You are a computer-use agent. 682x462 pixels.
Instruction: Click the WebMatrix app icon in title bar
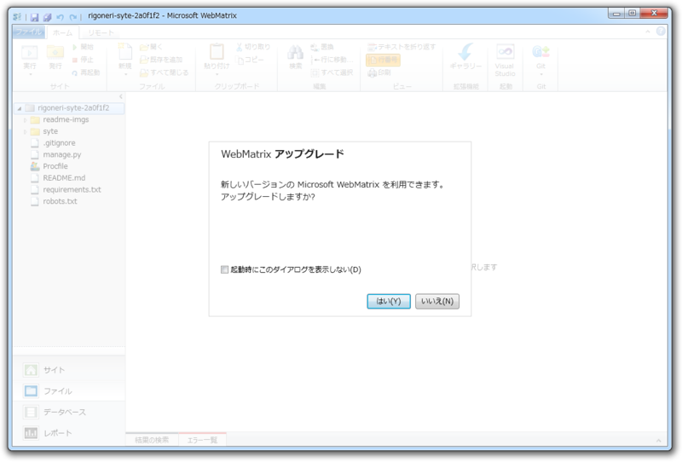coord(17,16)
